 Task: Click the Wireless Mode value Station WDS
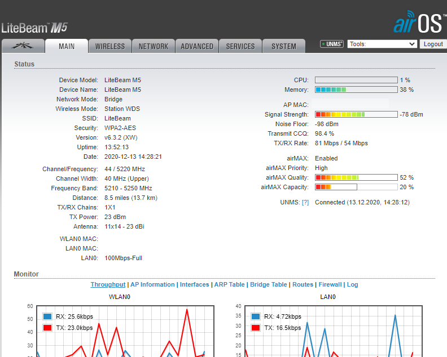point(122,109)
